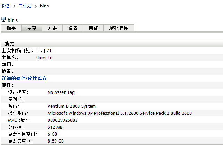Open 详细的硬件/软件库存 link
The width and height of the screenshot is (223, 153).
[x=24, y=79]
